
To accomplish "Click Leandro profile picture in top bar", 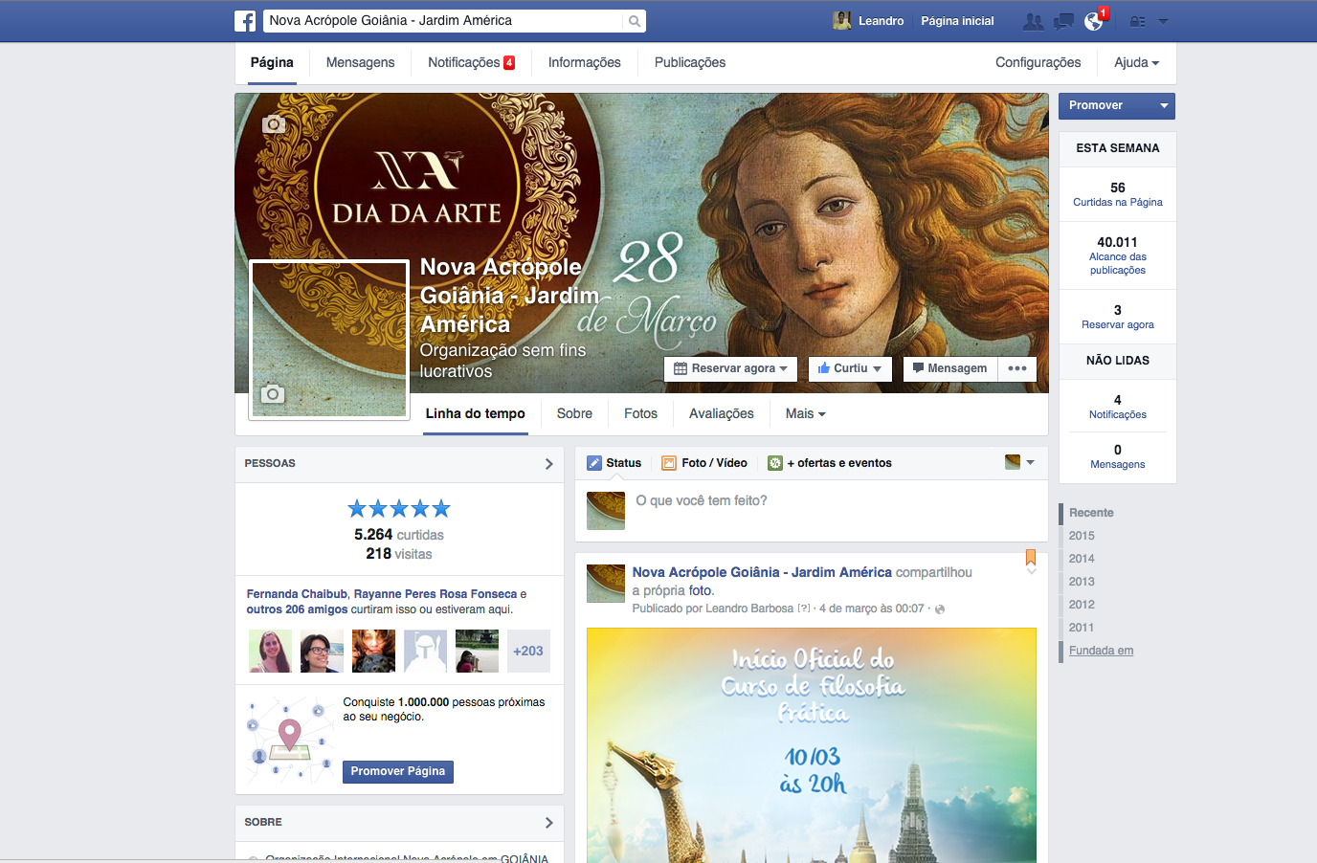I will pyautogui.click(x=842, y=21).
